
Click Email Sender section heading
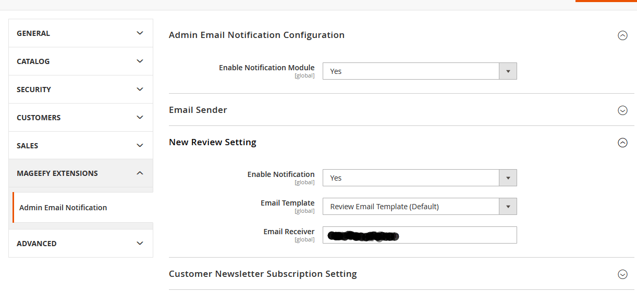198,110
